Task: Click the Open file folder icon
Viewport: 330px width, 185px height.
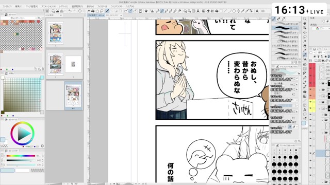Action: 57,11
